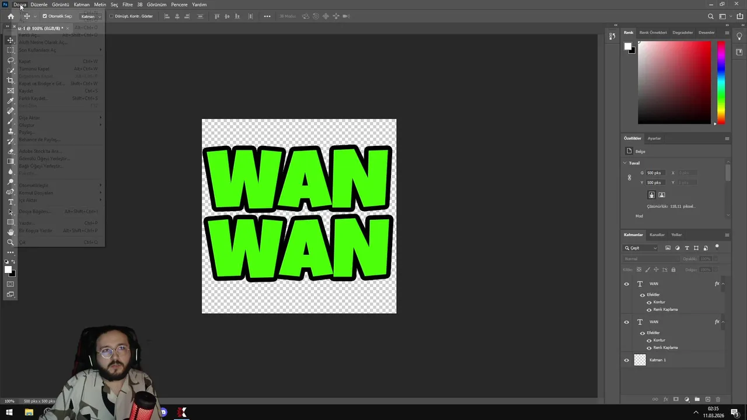Screen dimensions: 747x420
Task: Open the Çeşit layer filter dropdown
Action: click(640, 248)
